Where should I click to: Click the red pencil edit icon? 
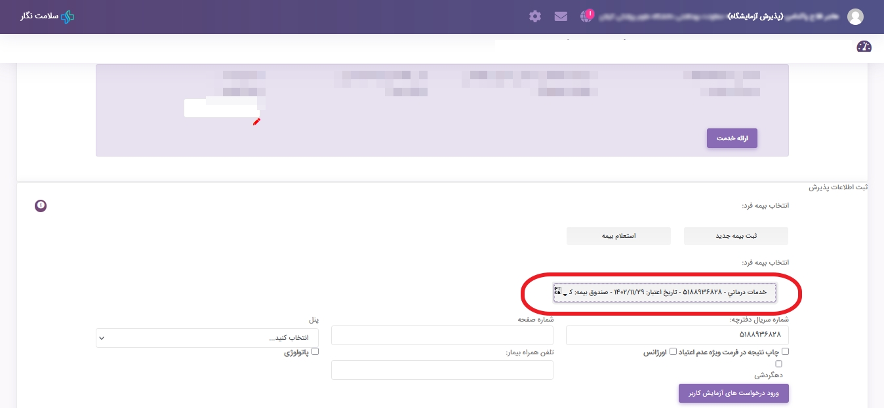(256, 122)
